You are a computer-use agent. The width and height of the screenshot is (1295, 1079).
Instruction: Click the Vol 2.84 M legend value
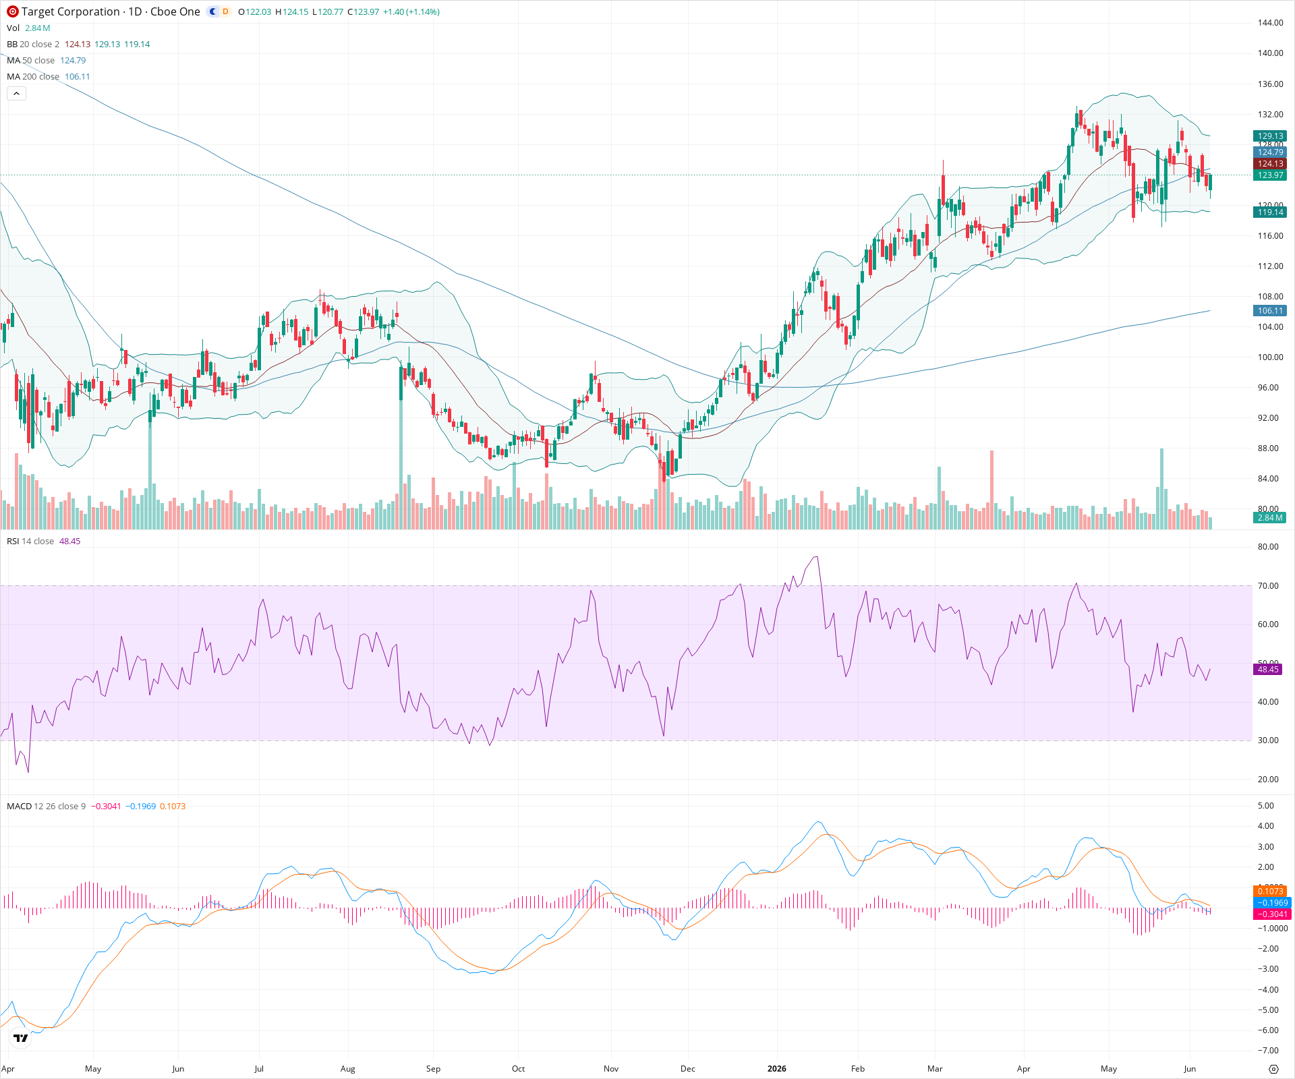[38, 28]
